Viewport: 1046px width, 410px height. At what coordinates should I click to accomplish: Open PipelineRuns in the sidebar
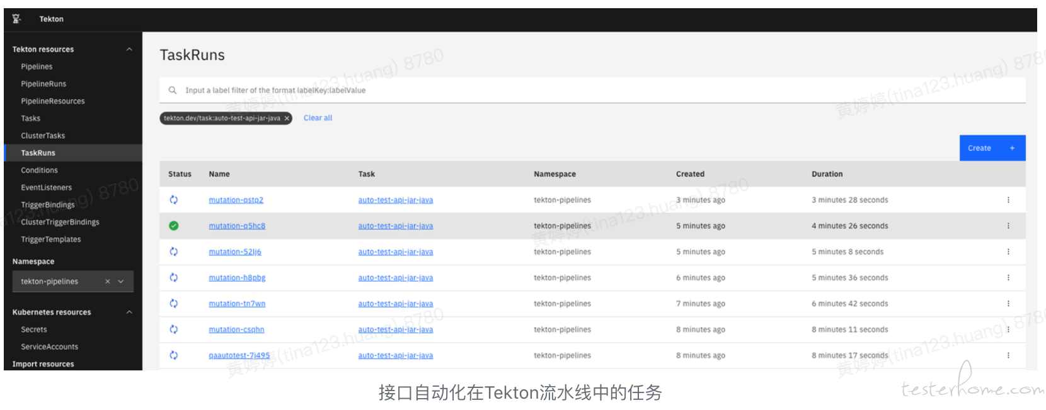pyautogui.click(x=43, y=84)
